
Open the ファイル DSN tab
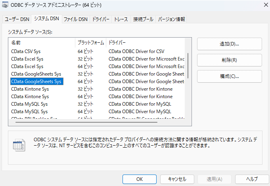(76, 19)
